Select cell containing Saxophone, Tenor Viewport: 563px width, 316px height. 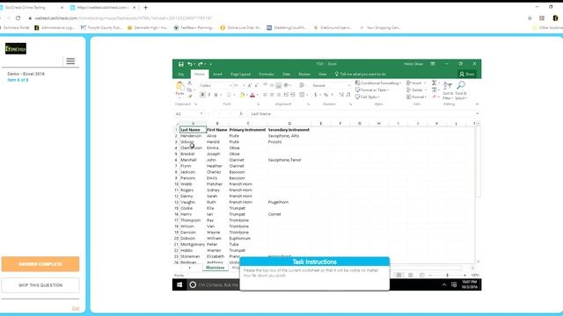point(289,160)
